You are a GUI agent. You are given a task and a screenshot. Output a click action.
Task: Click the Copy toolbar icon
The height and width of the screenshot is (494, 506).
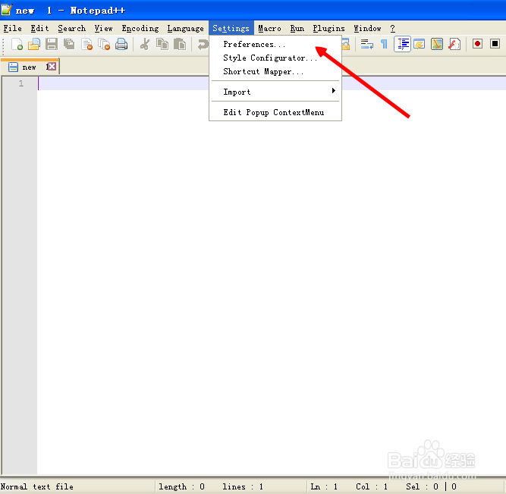coord(162,44)
